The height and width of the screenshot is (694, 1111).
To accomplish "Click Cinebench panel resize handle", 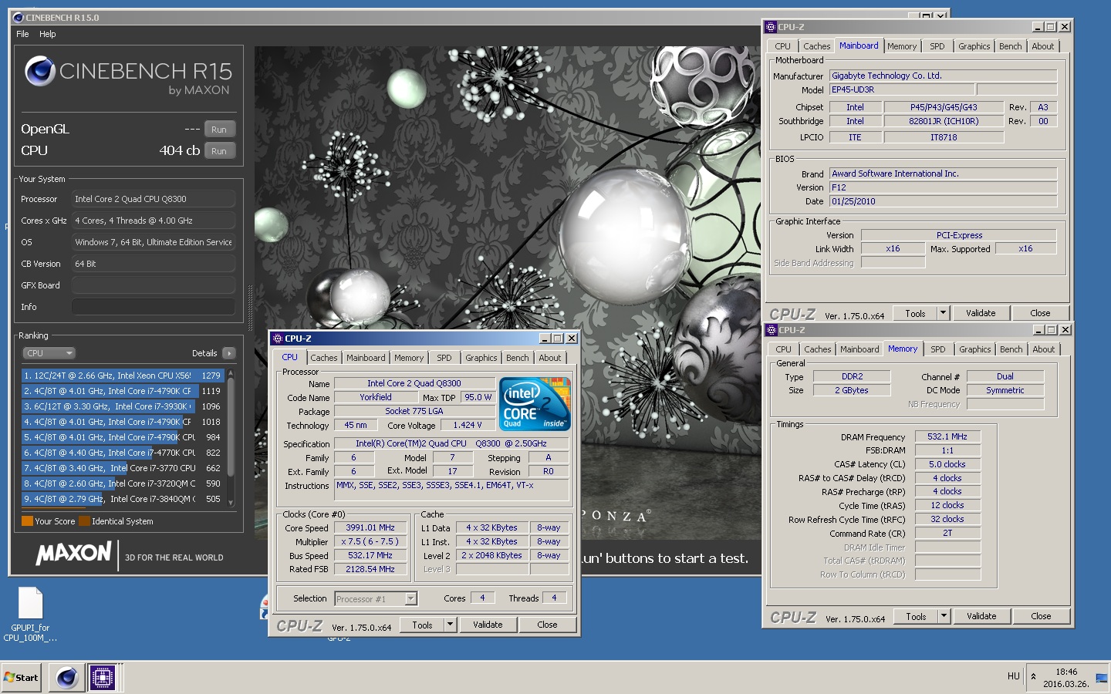I will click(249, 307).
